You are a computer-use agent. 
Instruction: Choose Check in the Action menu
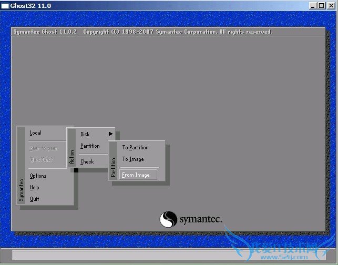click(87, 162)
